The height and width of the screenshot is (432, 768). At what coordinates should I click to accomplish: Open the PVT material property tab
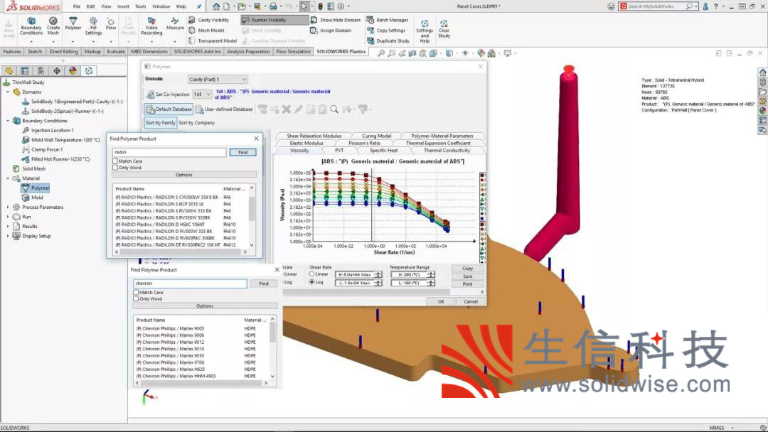(339, 151)
